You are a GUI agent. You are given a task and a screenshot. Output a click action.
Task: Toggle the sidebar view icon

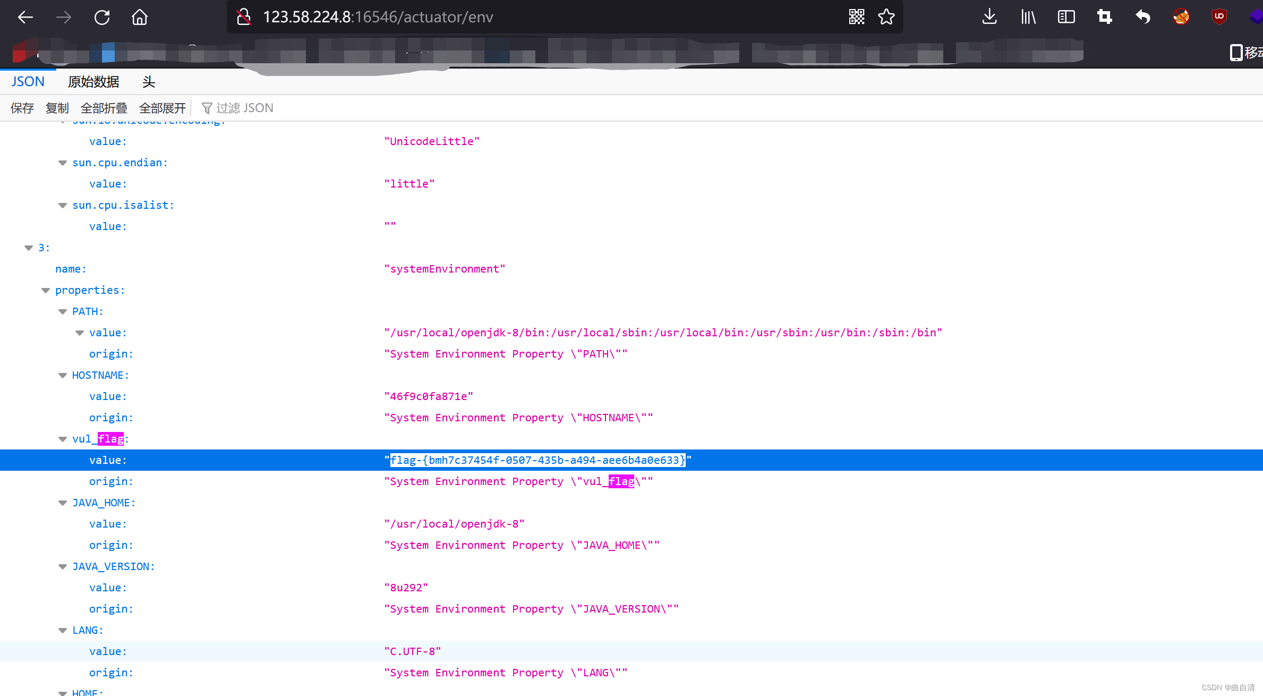click(x=1066, y=17)
